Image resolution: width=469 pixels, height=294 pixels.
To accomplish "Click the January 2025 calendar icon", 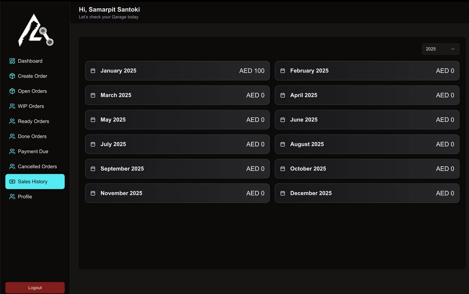I will (93, 71).
